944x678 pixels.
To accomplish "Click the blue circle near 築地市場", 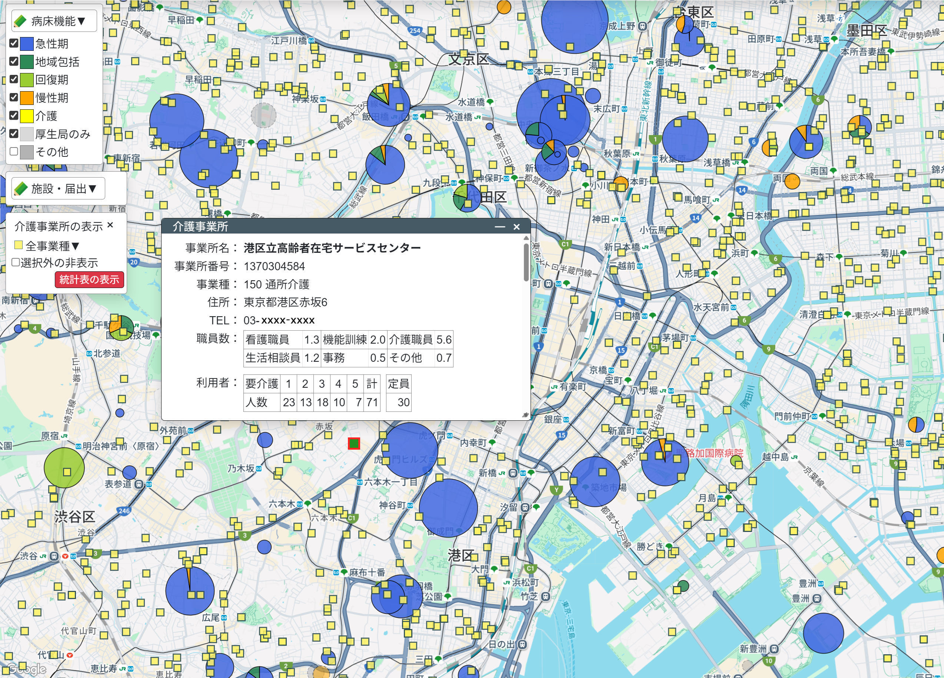I will point(595,482).
